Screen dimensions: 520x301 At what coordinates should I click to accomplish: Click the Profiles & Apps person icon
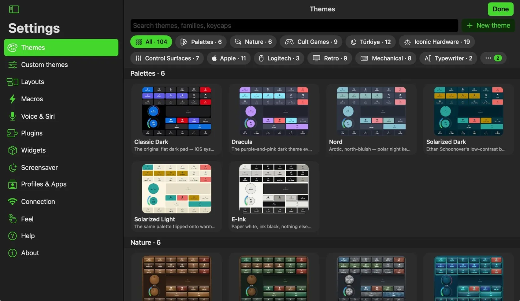[x=13, y=184]
